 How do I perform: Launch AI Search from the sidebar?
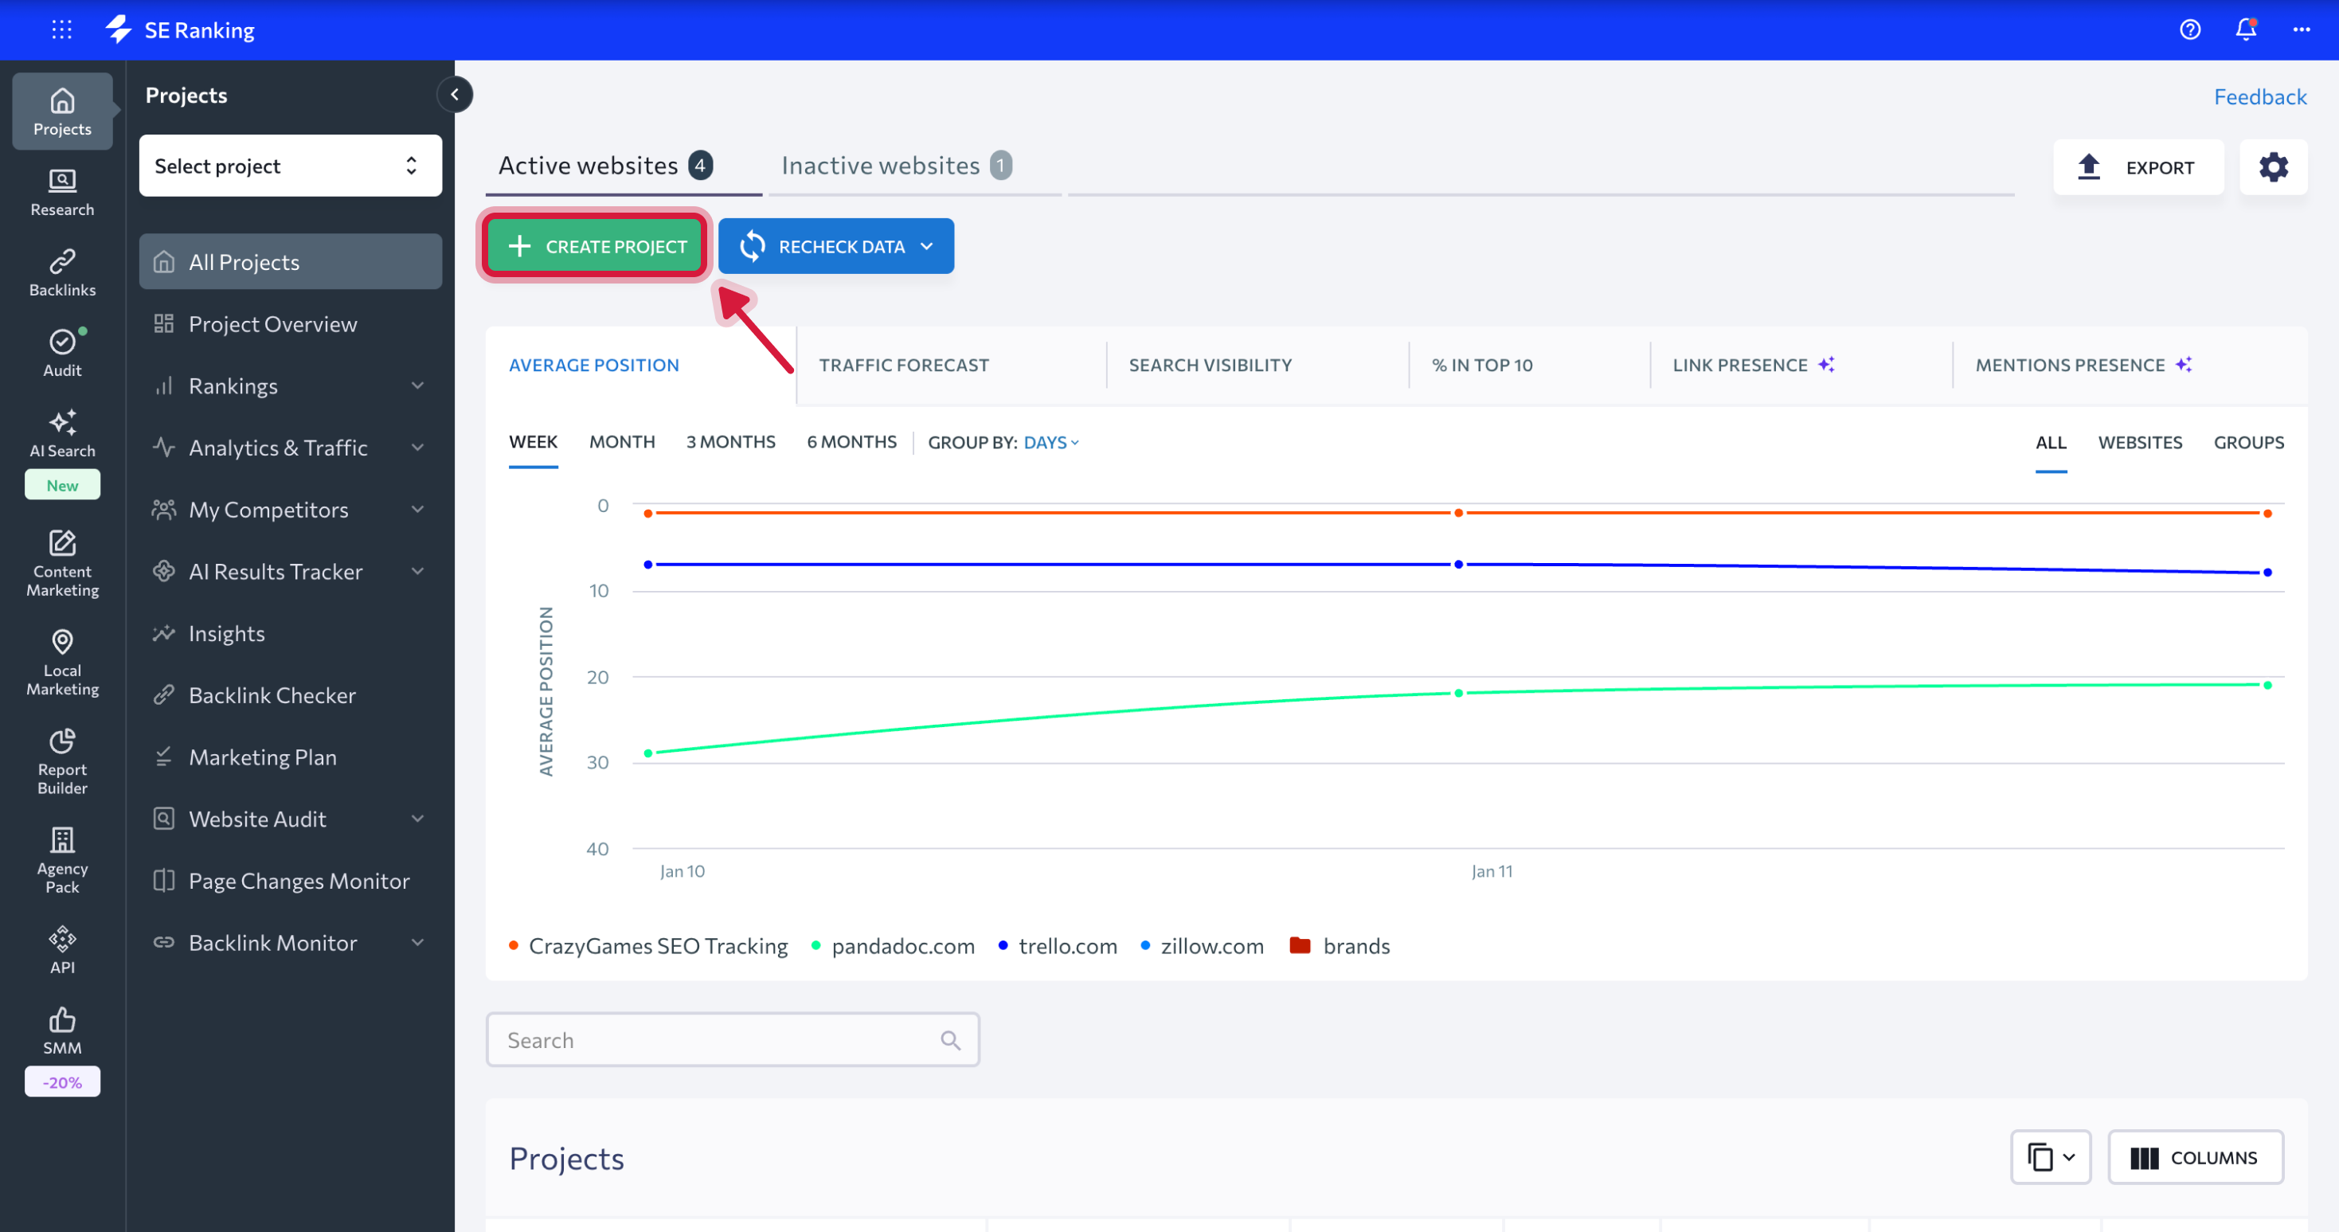62,434
